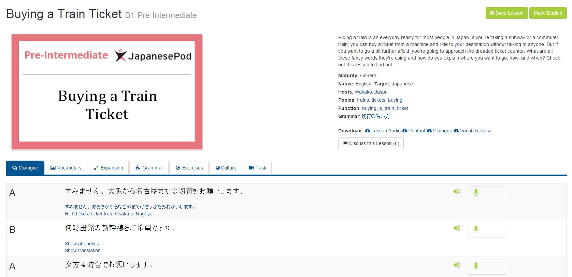Image resolution: width=572 pixels, height=277 pixels.
Task: Play audio for the third dialogue line
Action: pos(457,265)
